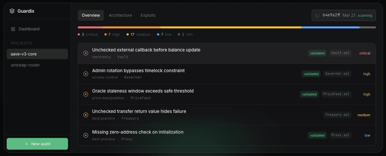The height and width of the screenshot is (156, 386).
Task: Click the blue circle beside Missing zero-address finding
Action: click(x=85, y=135)
